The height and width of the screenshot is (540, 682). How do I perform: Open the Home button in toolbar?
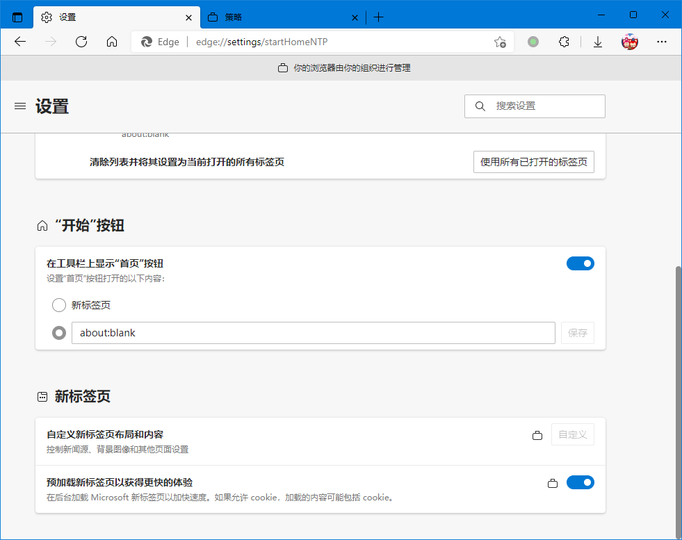pos(112,42)
